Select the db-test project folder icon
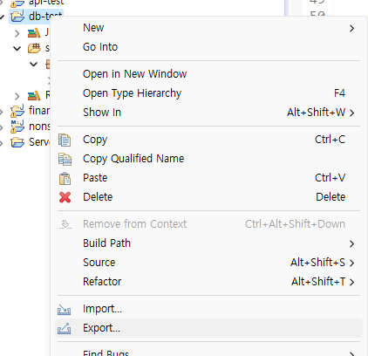 (17, 17)
